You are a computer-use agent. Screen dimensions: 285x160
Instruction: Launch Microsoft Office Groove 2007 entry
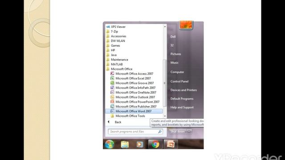pyautogui.click(x=134, y=83)
